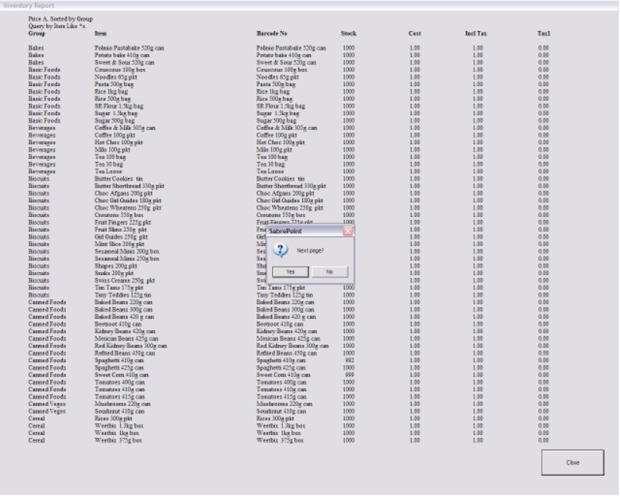Click the SabrePoint dialog title bar
The image size is (620, 496).
click(x=302, y=231)
